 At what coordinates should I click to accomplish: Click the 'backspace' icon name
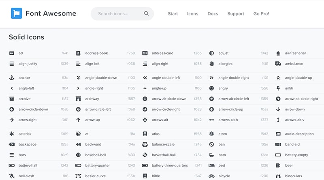click(28, 144)
